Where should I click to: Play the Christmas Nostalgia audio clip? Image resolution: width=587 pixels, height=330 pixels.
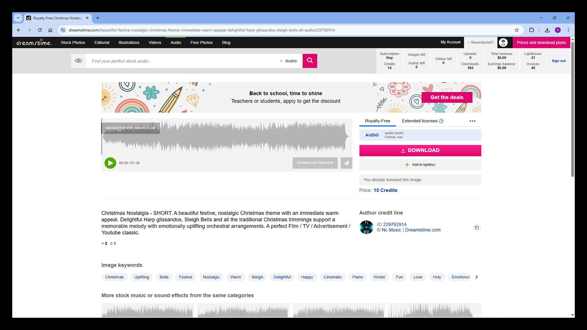(x=110, y=163)
